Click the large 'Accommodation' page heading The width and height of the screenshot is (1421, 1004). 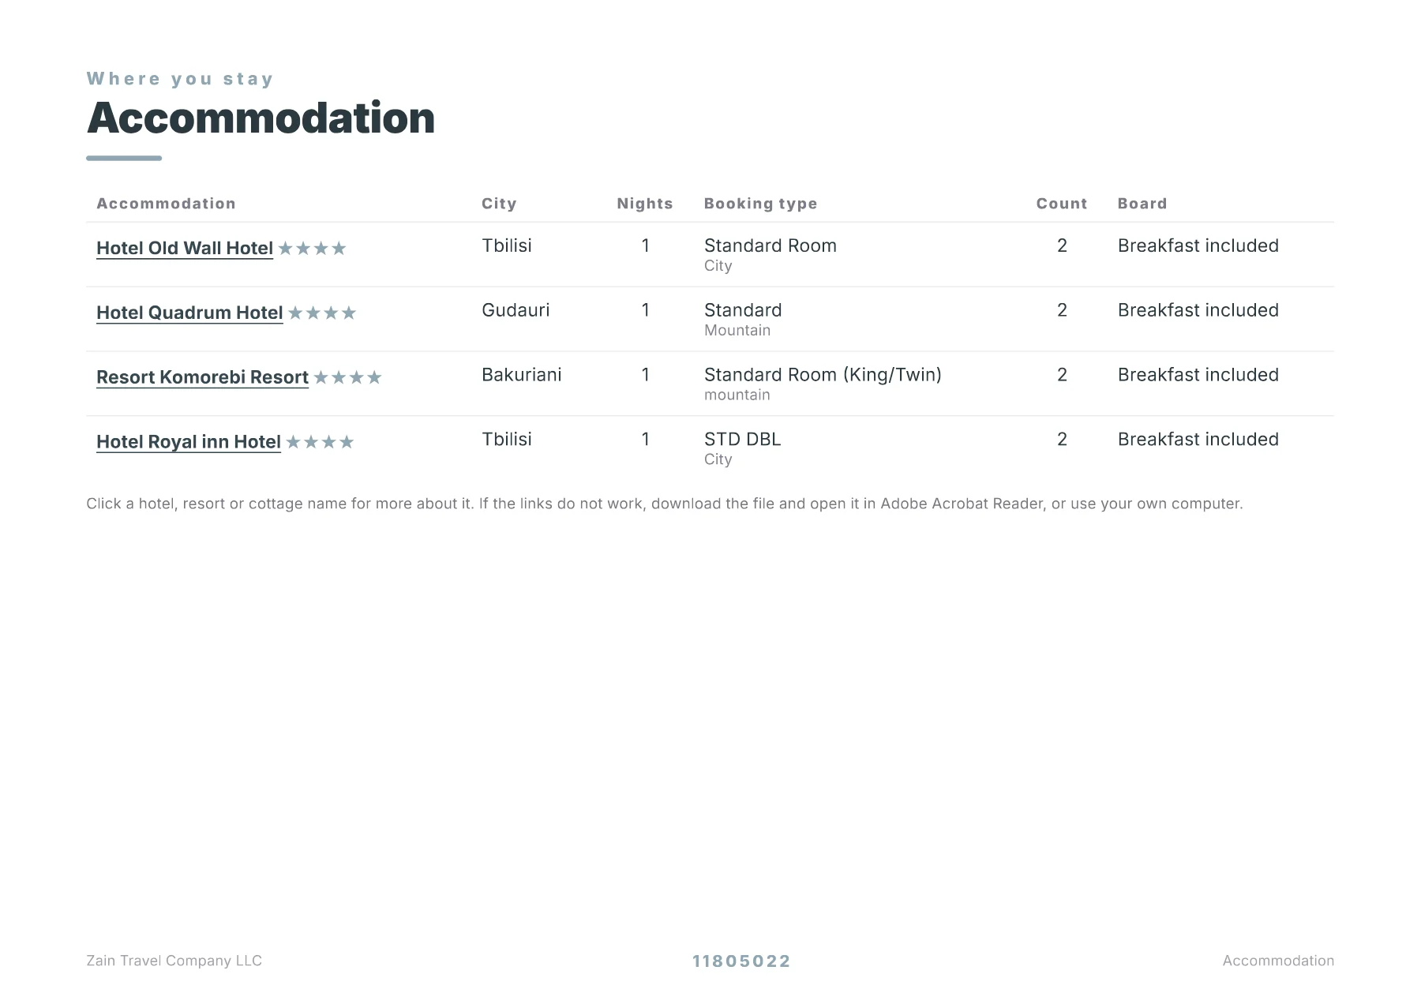261,118
